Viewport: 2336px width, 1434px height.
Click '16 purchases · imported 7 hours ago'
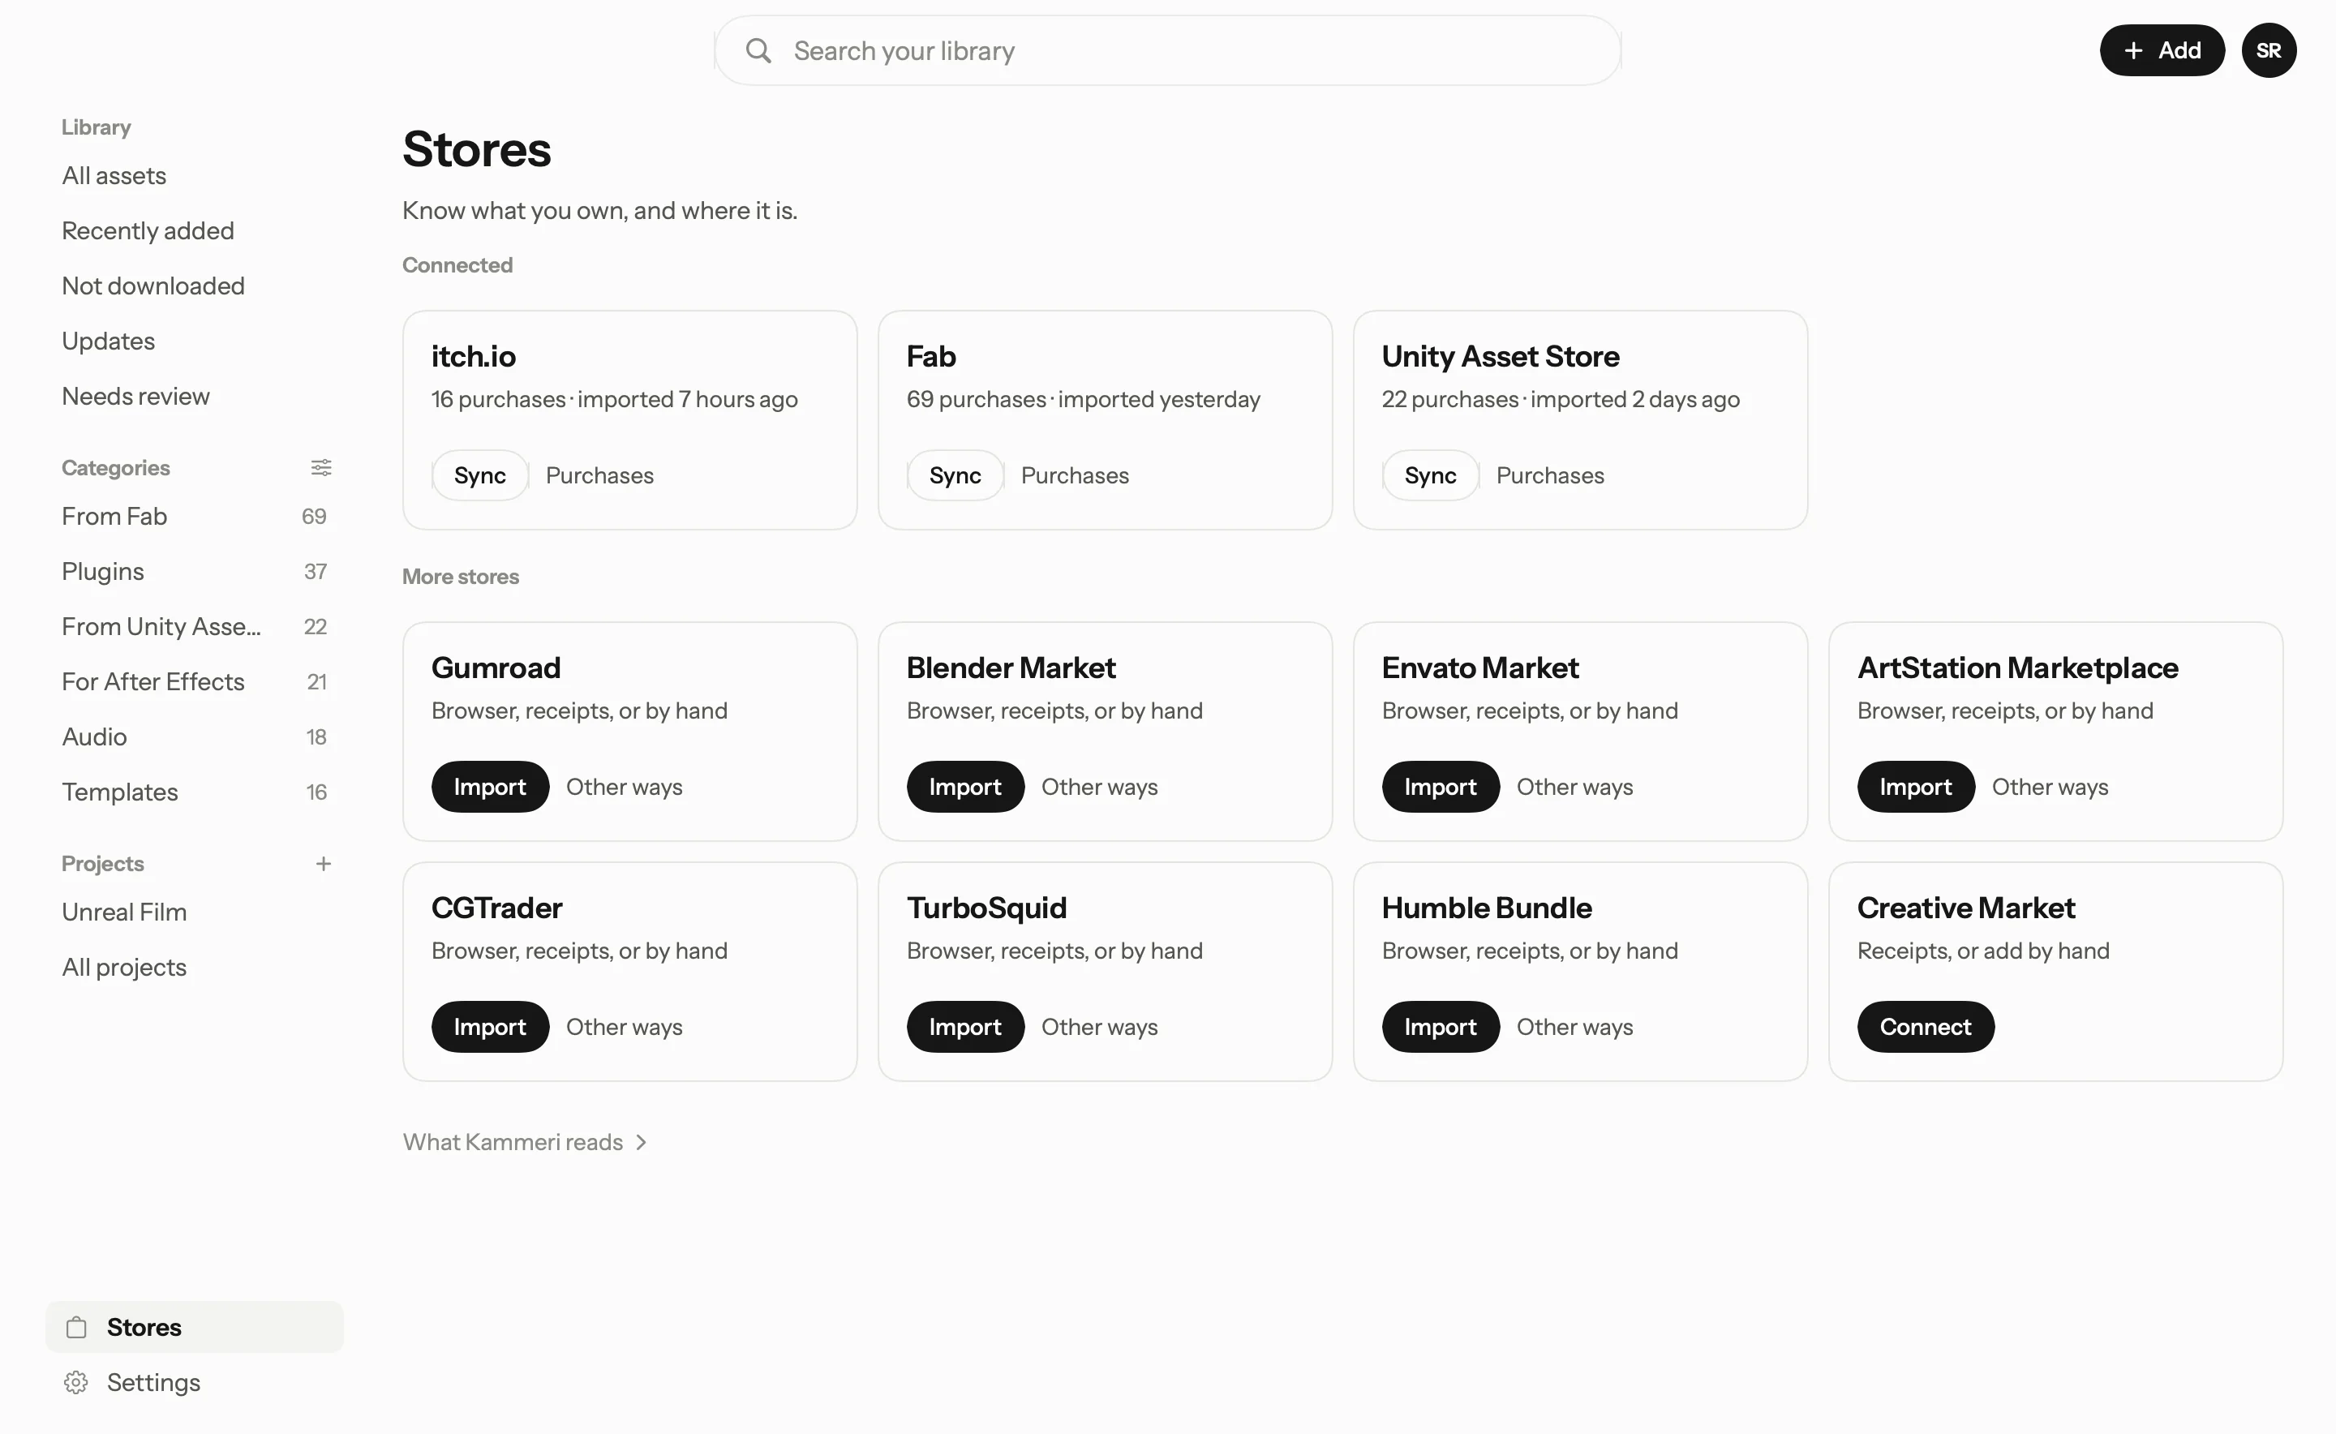click(x=615, y=399)
